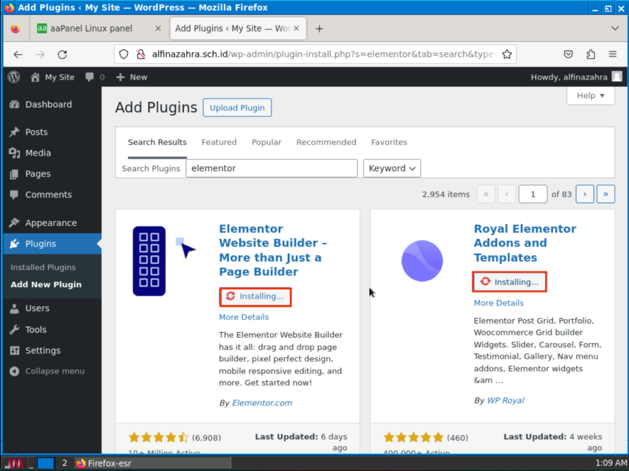The image size is (629, 471).
Task: Bookmark this page with the star icon
Action: 507,55
